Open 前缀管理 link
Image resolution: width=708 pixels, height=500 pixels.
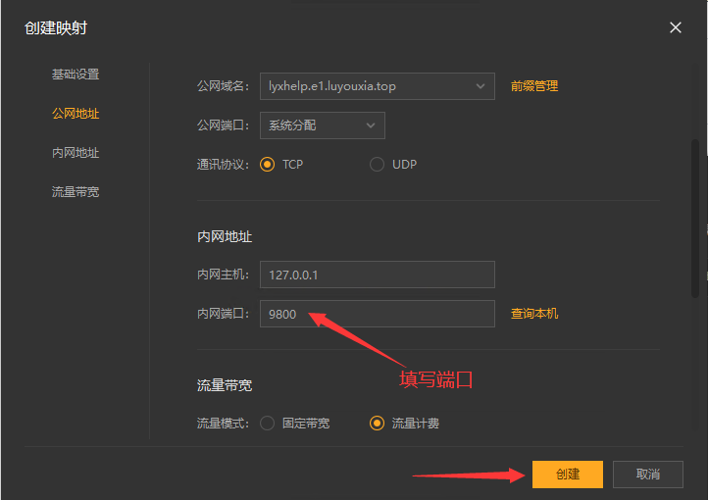(x=534, y=86)
